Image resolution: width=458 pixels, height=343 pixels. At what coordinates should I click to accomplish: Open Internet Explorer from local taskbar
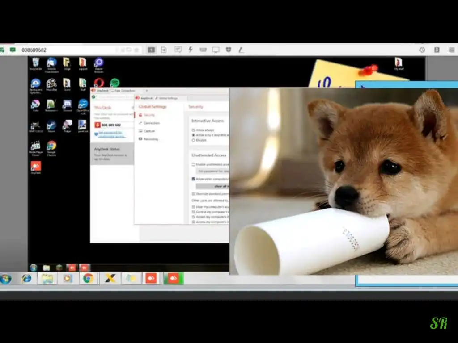pos(26,279)
